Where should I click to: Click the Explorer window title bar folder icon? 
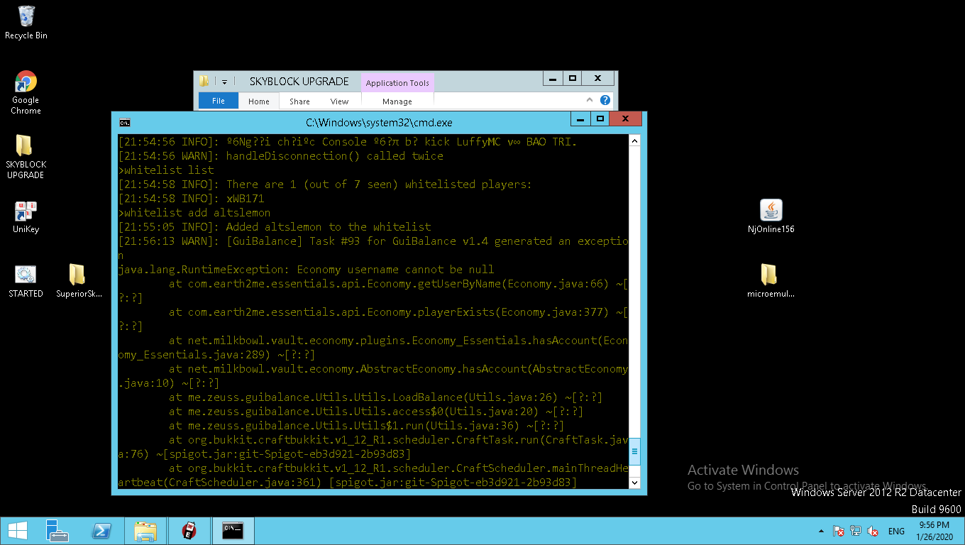tap(204, 81)
